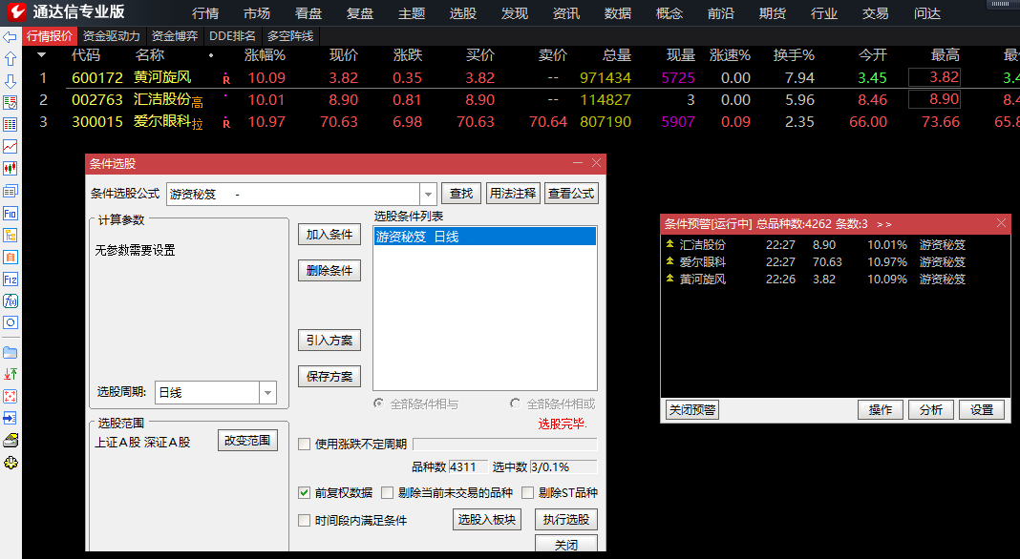Click alert icon beside 汇洁股份 in 条件预警
The width and height of the screenshot is (1020, 559).
click(670, 244)
